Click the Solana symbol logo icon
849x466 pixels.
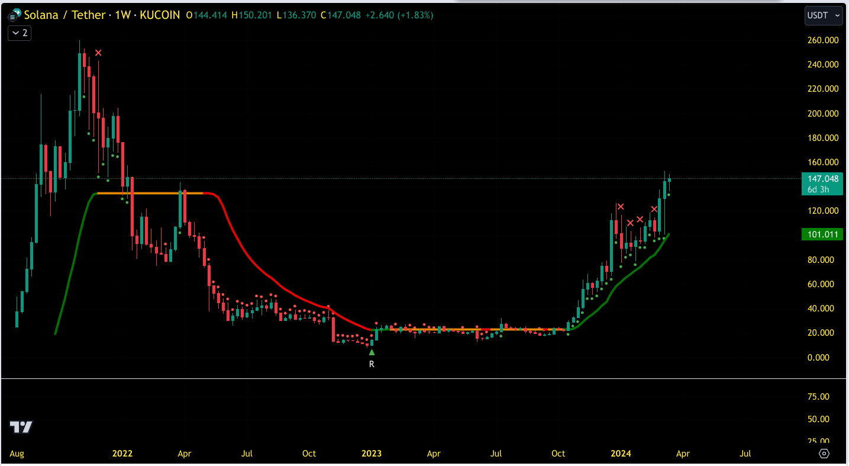15,15
